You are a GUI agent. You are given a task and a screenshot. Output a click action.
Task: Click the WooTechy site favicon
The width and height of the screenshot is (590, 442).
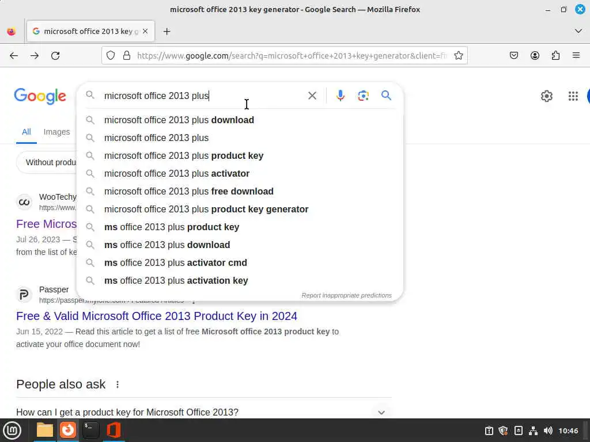pyautogui.click(x=24, y=202)
